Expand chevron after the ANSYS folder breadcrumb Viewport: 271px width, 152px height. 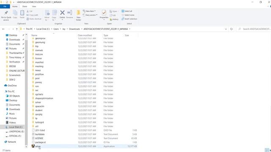point(130,29)
